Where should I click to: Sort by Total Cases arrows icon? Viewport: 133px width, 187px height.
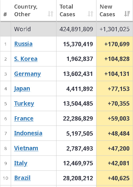point(91,14)
